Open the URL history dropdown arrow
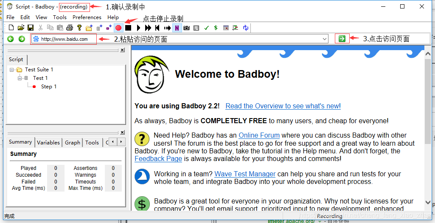Viewport: 435px width, 223px height. click(325, 39)
